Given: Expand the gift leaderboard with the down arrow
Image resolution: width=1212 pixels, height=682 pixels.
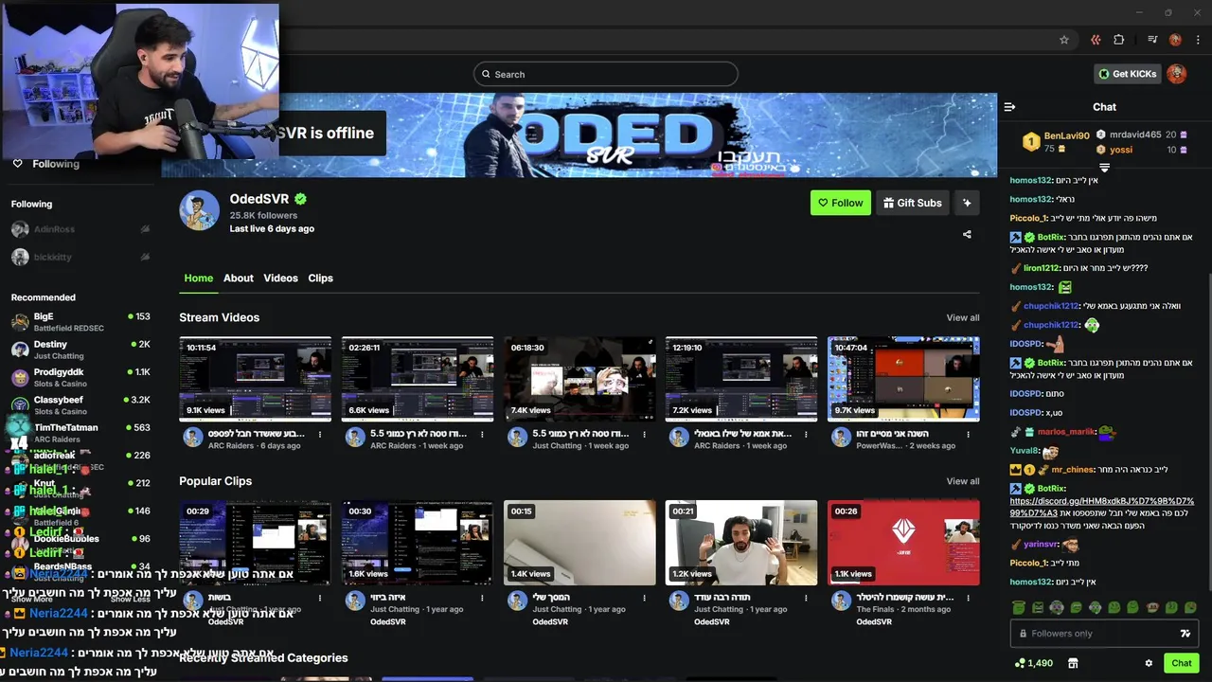Looking at the screenshot, I should tap(1104, 168).
